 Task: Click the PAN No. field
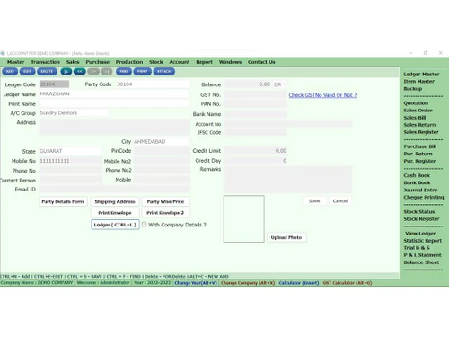tap(255, 104)
